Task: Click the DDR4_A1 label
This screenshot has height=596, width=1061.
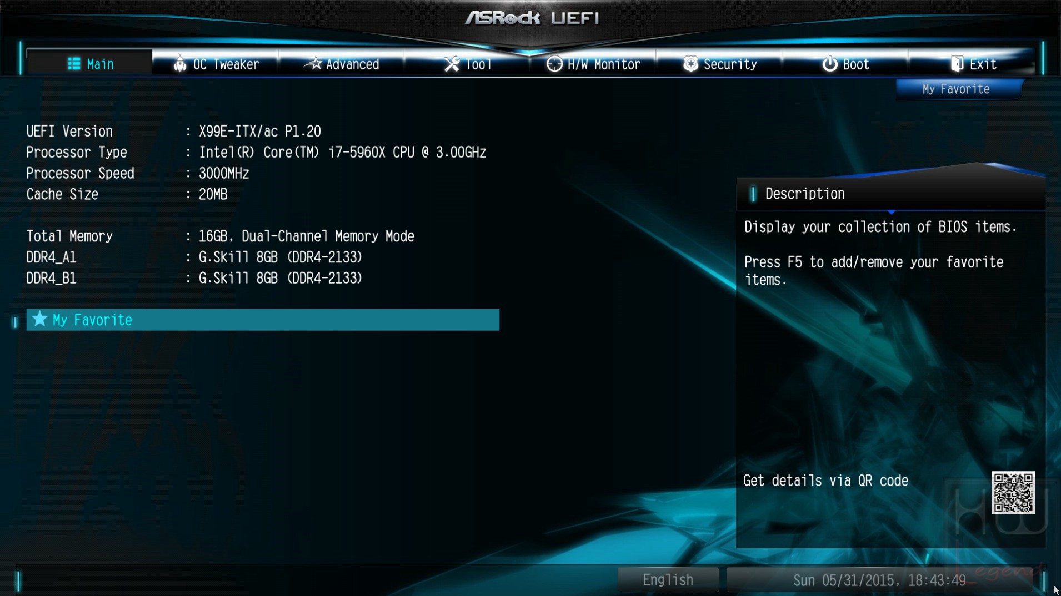Action: point(51,257)
